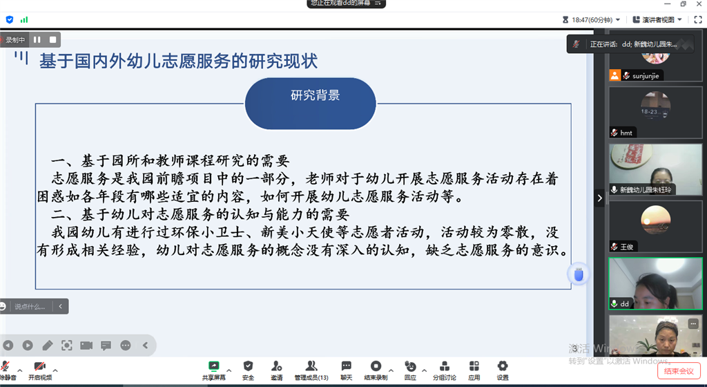Open the 安全 security menu
Image resolution: width=707 pixels, height=387 pixels.
pyautogui.click(x=248, y=371)
